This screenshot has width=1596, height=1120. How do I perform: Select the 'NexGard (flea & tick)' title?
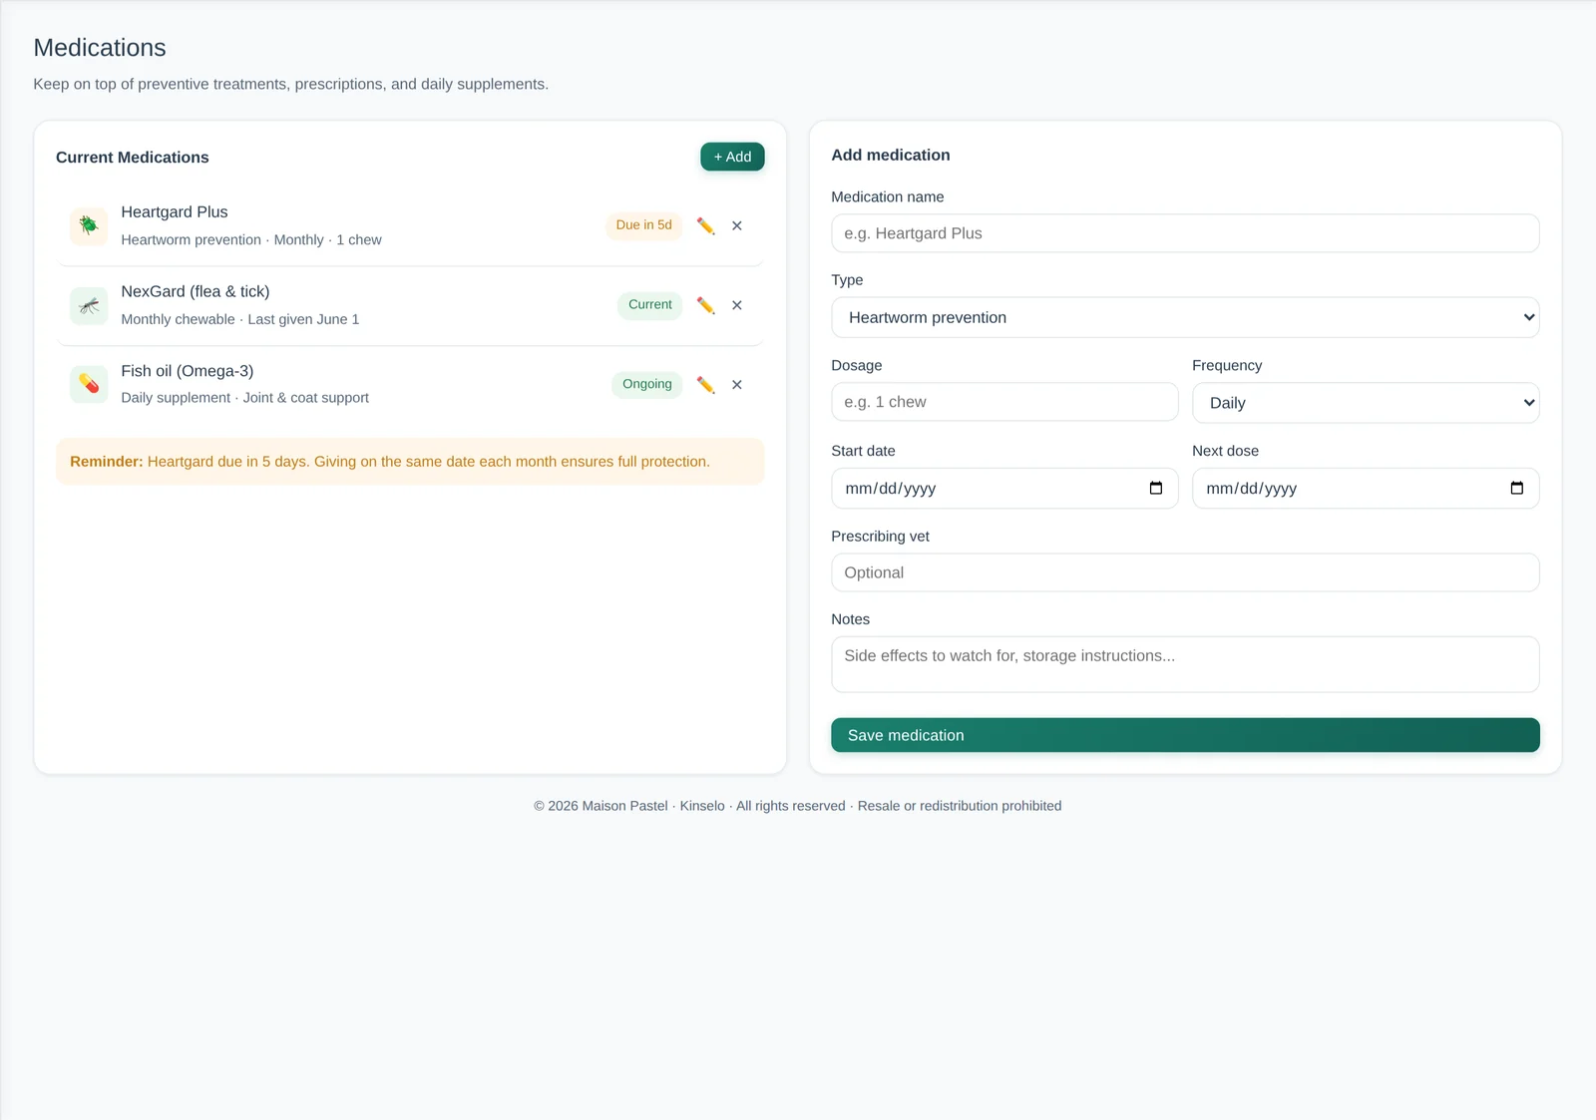pyautogui.click(x=196, y=291)
